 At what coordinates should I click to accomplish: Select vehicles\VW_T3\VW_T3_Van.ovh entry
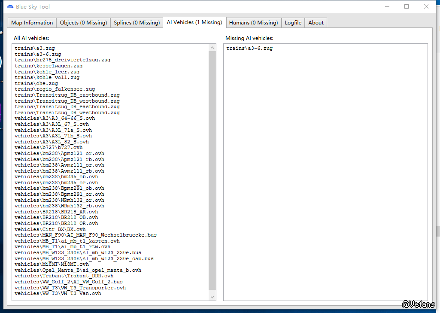[x=58, y=293]
